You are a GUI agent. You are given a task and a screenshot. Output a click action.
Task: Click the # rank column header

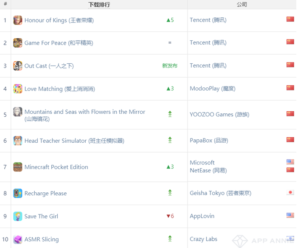(5, 4)
